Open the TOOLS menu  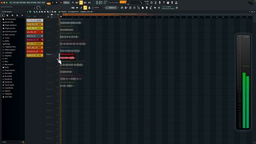39,3
